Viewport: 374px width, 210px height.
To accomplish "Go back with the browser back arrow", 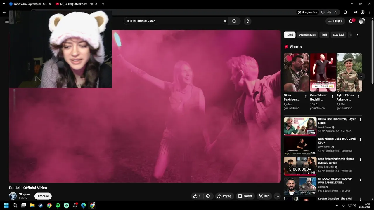I will coord(4,12).
